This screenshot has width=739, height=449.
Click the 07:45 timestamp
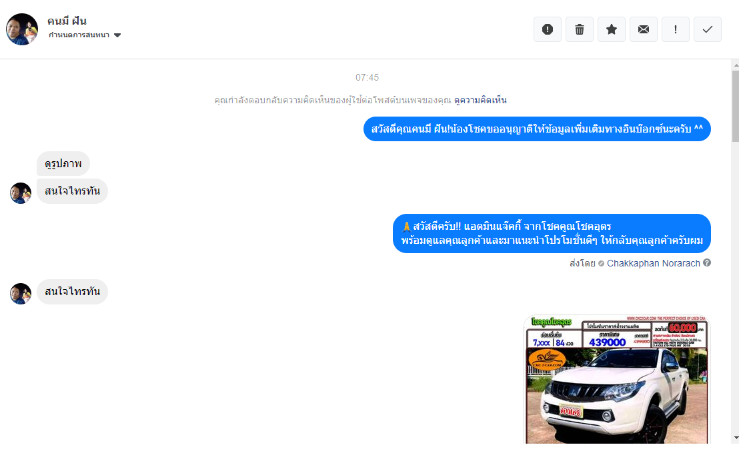point(367,78)
